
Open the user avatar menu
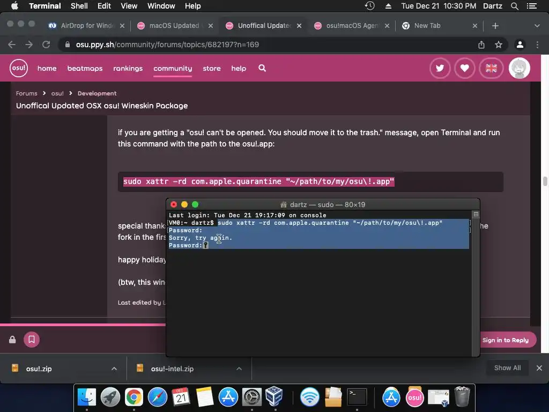[519, 68]
